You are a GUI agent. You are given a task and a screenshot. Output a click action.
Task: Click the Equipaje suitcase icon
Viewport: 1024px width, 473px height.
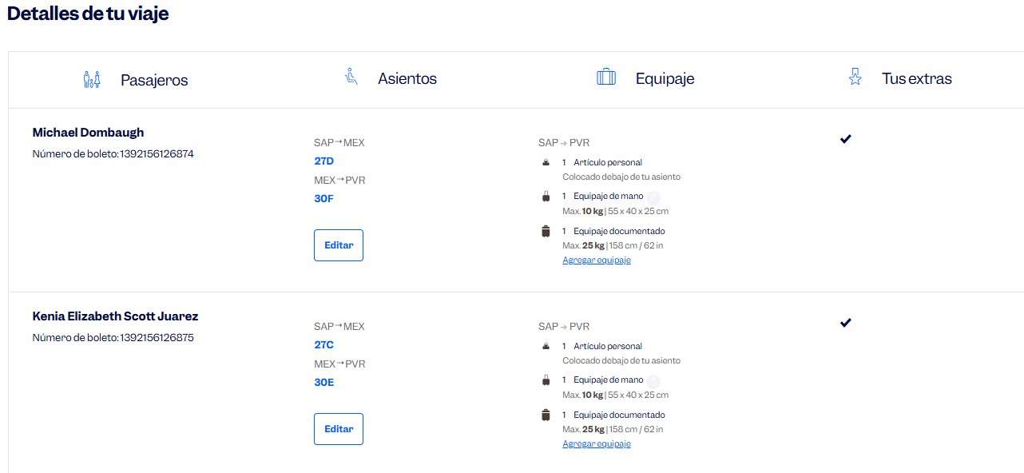pyautogui.click(x=606, y=78)
